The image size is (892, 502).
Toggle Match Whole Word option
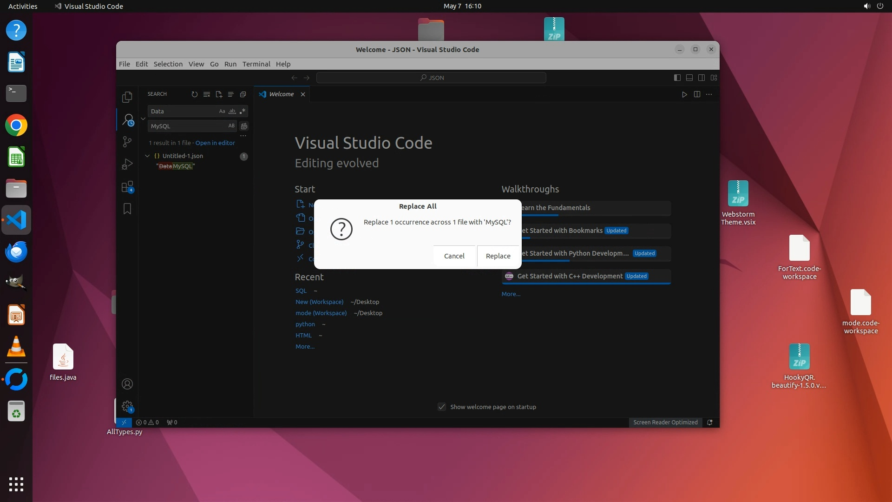point(232,111)
